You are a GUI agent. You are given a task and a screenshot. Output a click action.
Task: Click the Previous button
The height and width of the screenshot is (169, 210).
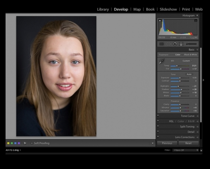point(167,143)
